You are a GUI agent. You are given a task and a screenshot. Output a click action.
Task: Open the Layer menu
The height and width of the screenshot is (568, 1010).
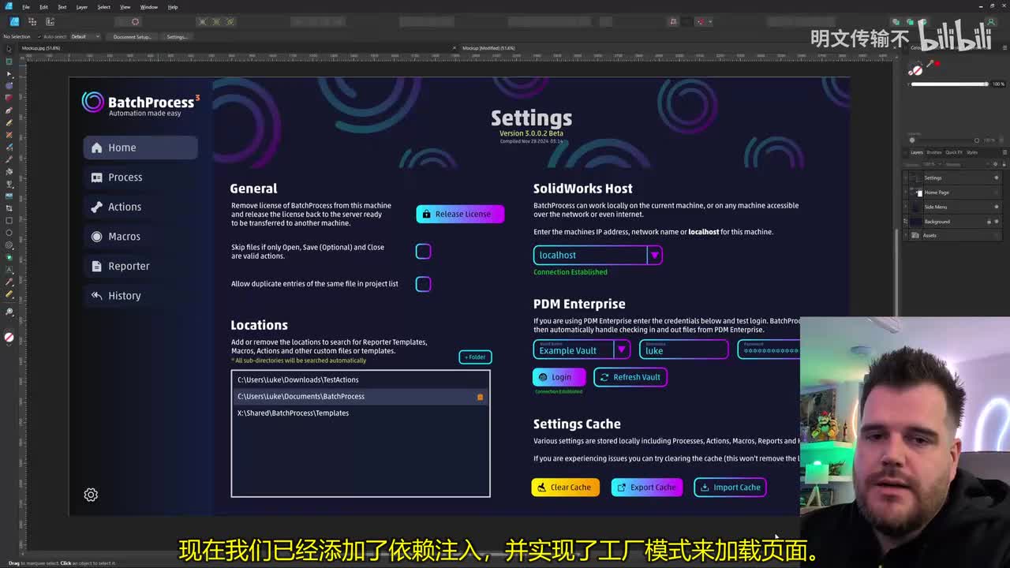81,7
